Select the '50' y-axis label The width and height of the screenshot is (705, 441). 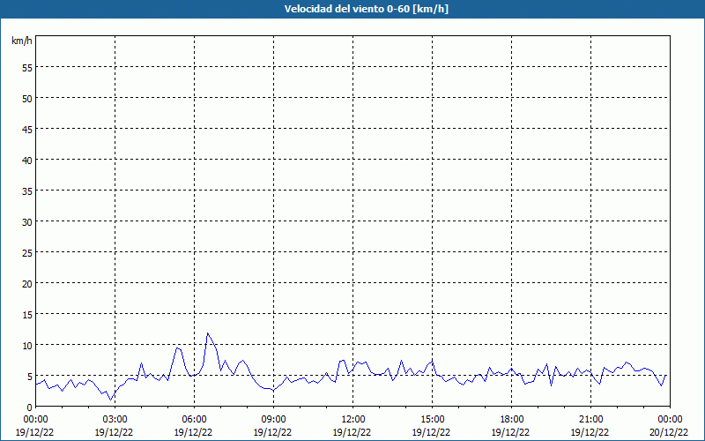point(27,99)
